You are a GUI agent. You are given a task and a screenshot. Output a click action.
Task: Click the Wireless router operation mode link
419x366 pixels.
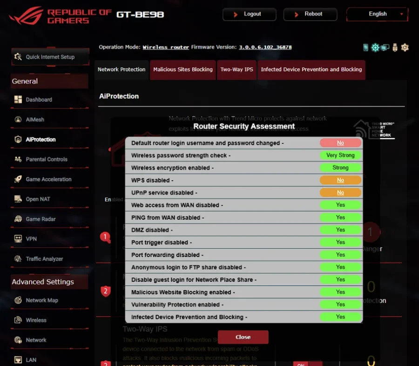pyautogui.click(x=166, y=47)
